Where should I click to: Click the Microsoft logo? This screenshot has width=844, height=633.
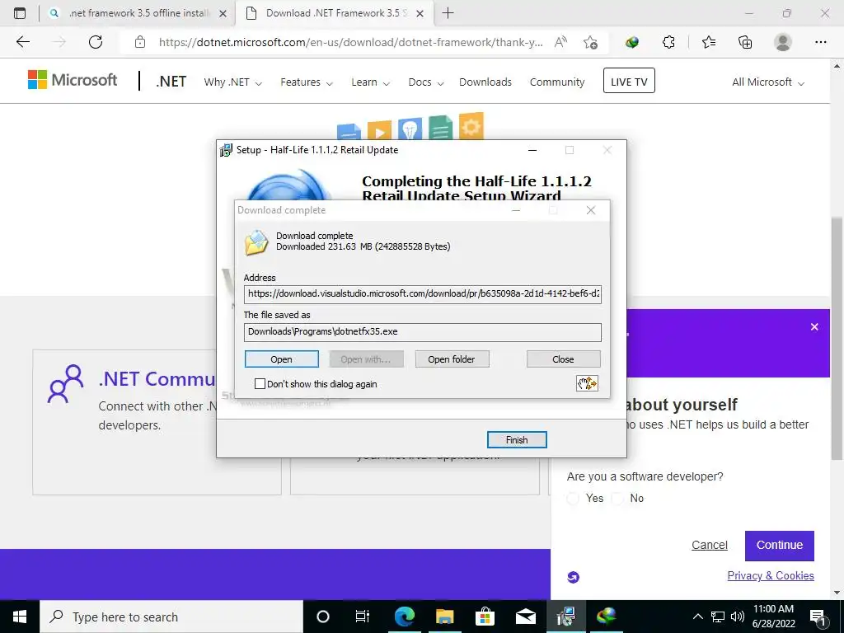click(73, 80)
